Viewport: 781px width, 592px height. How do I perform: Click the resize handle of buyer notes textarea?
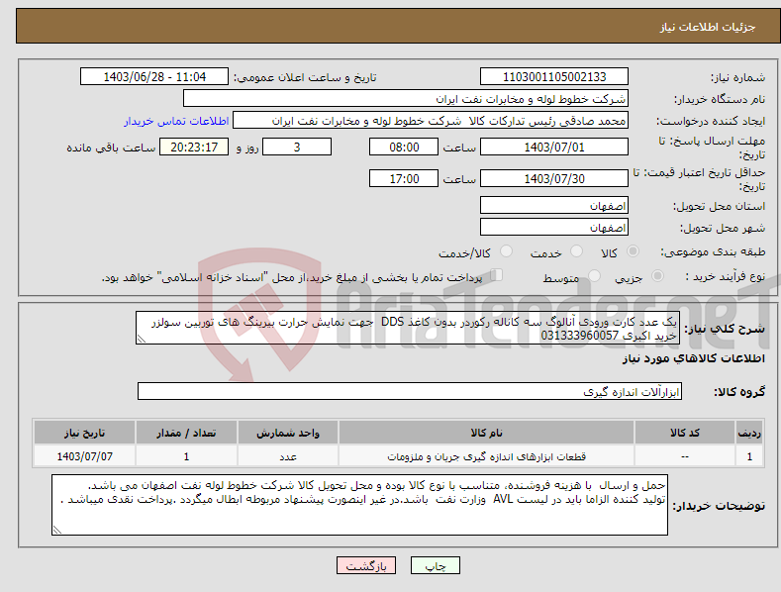57,531
